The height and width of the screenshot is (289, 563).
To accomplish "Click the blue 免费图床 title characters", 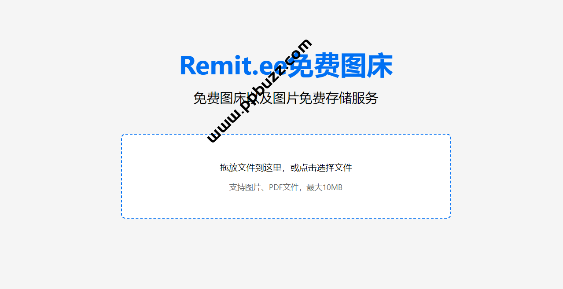I will 340,66.
